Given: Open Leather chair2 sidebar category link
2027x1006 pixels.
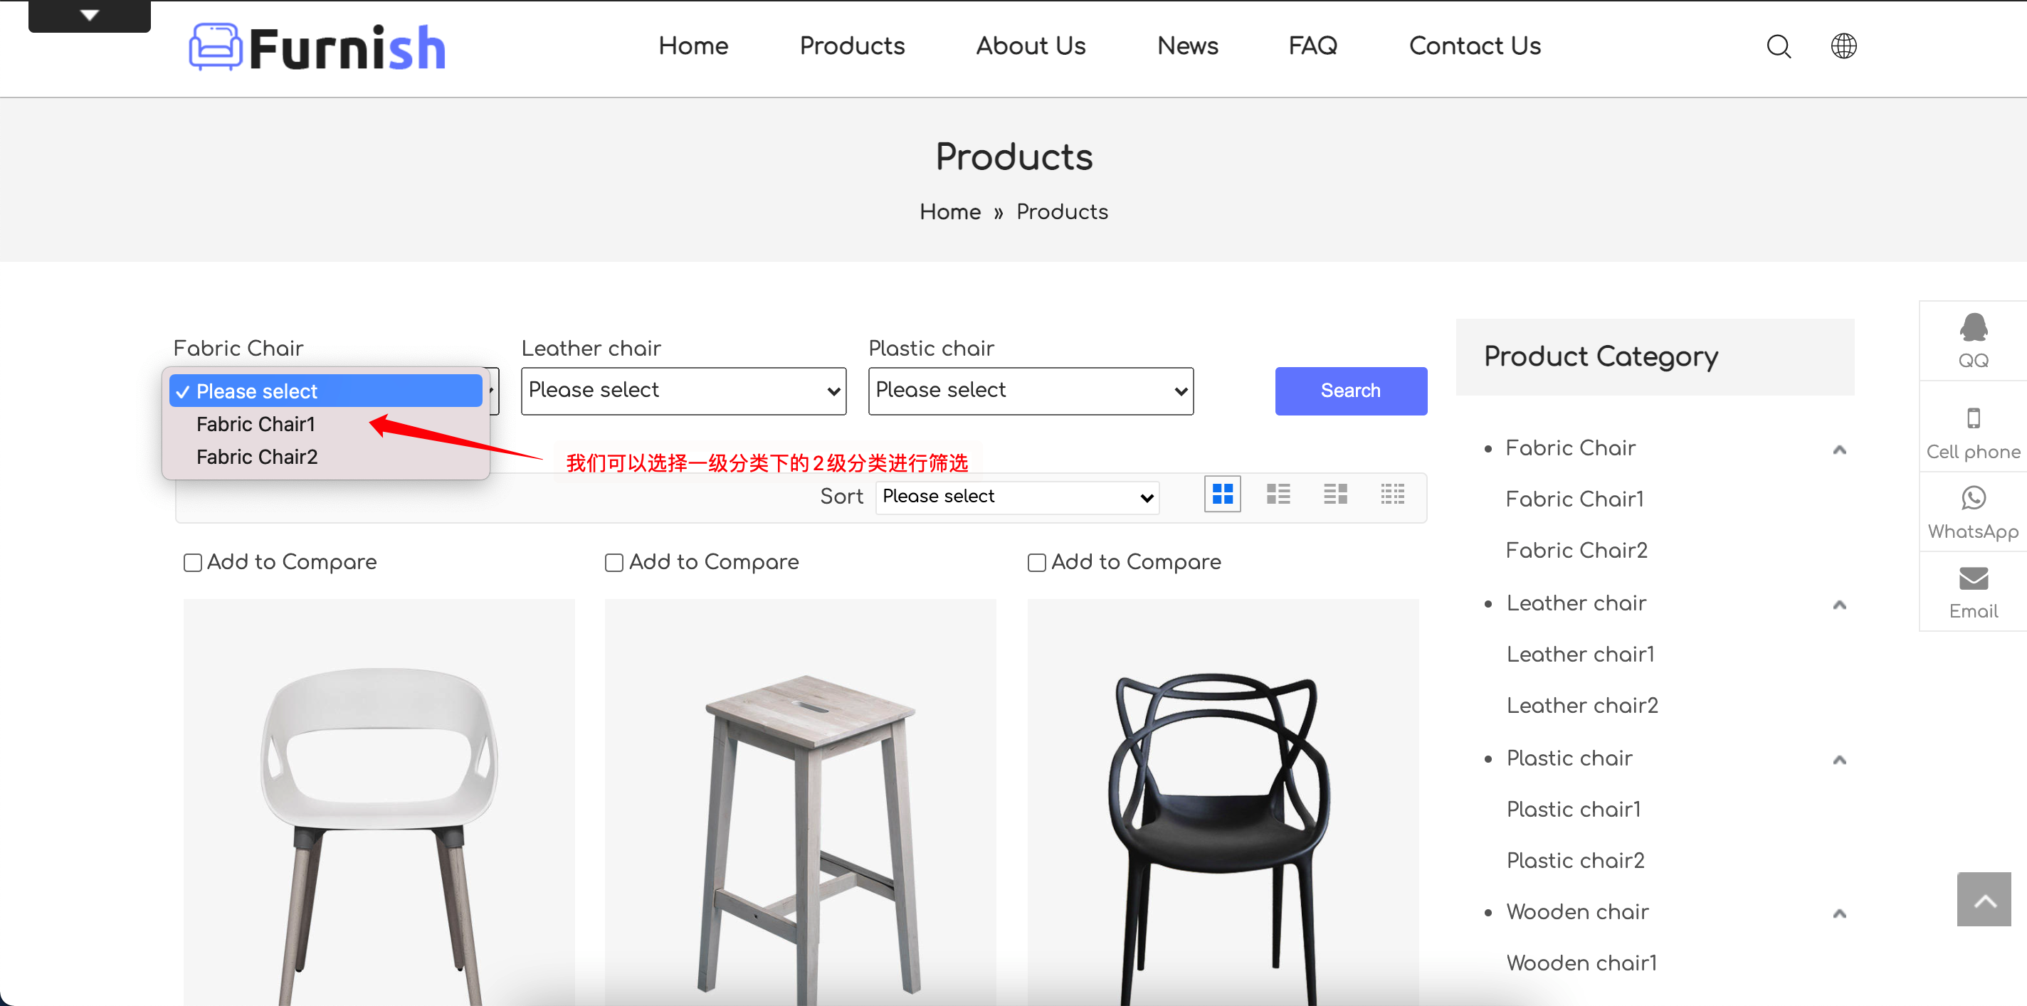Looking at the screenshot, I should [1581, 706].
